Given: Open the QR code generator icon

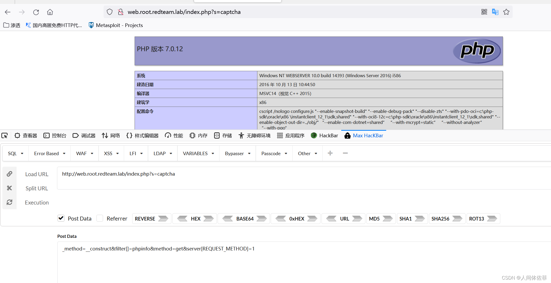Looking at the screenshot, I should [x=484, y=12].
